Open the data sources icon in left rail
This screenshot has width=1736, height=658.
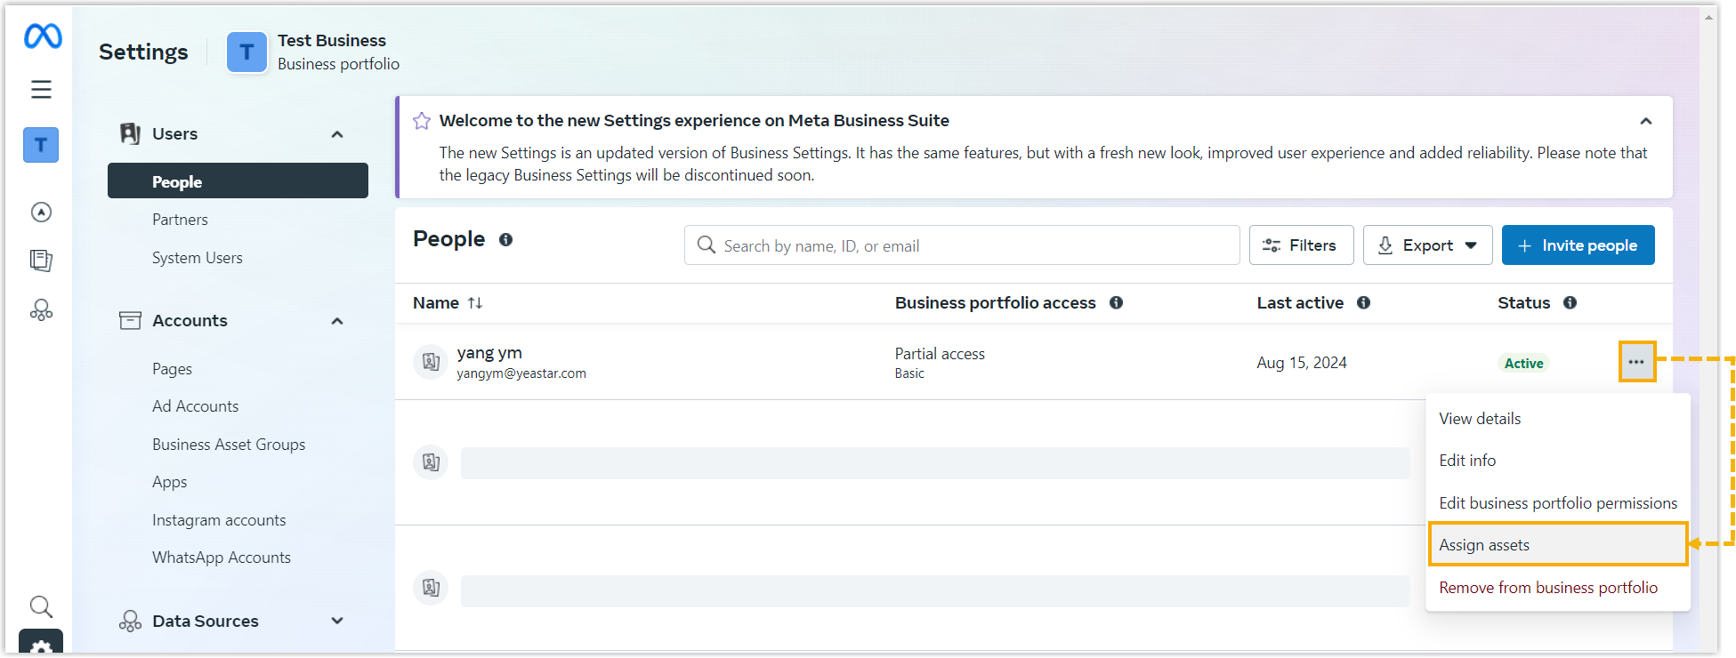[41, 309]
